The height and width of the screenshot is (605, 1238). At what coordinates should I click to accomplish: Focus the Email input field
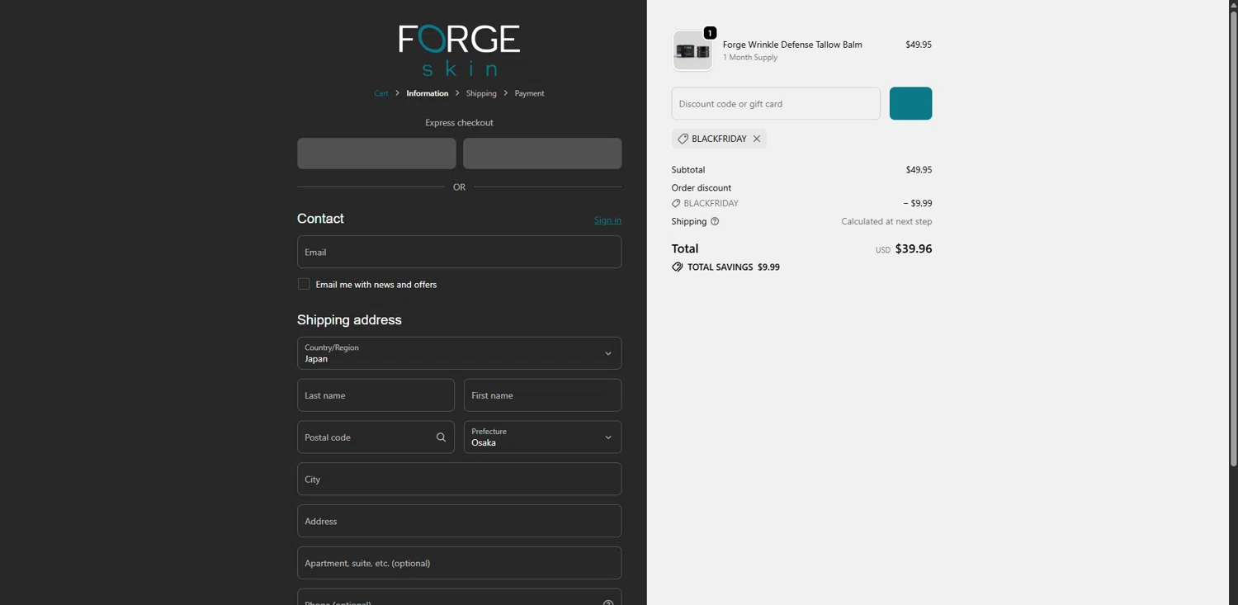coord(459,252)
